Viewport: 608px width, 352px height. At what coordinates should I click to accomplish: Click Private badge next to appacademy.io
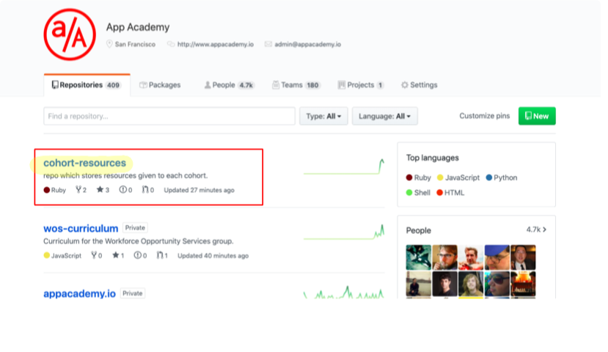tap(133, 293)
